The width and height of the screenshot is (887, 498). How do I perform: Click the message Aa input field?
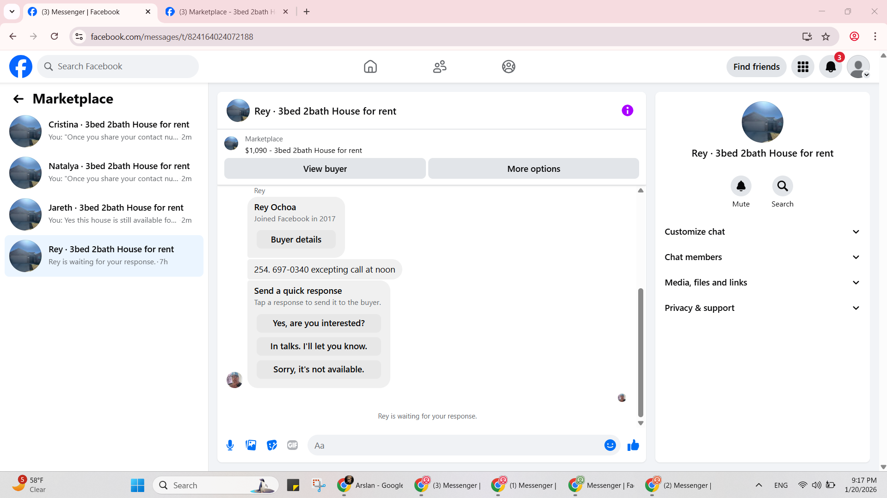456,445
